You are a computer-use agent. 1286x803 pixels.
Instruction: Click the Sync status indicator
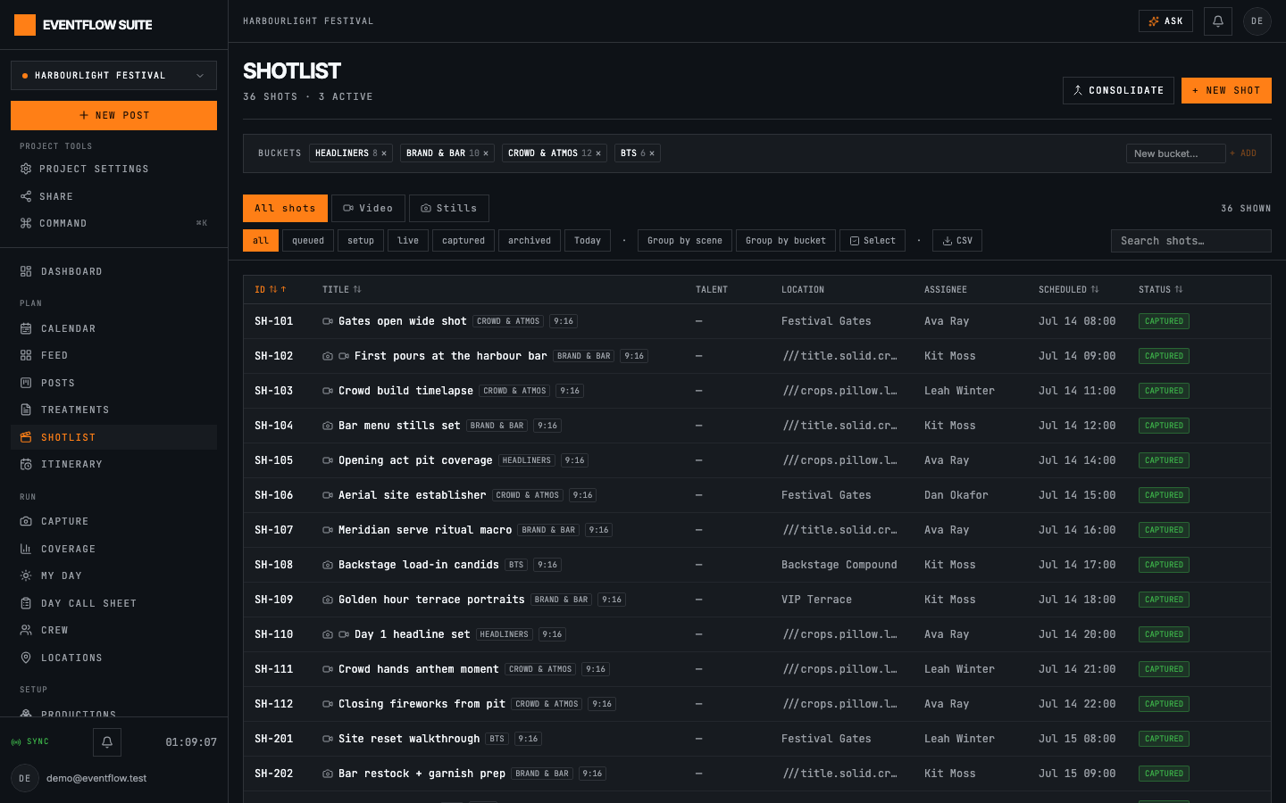coord(30,742)
